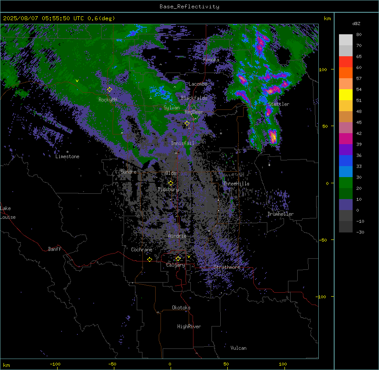Click the RockyMH label
This screenshot has width=379, height=370.
pyautogui.click(x=108, y=100)
